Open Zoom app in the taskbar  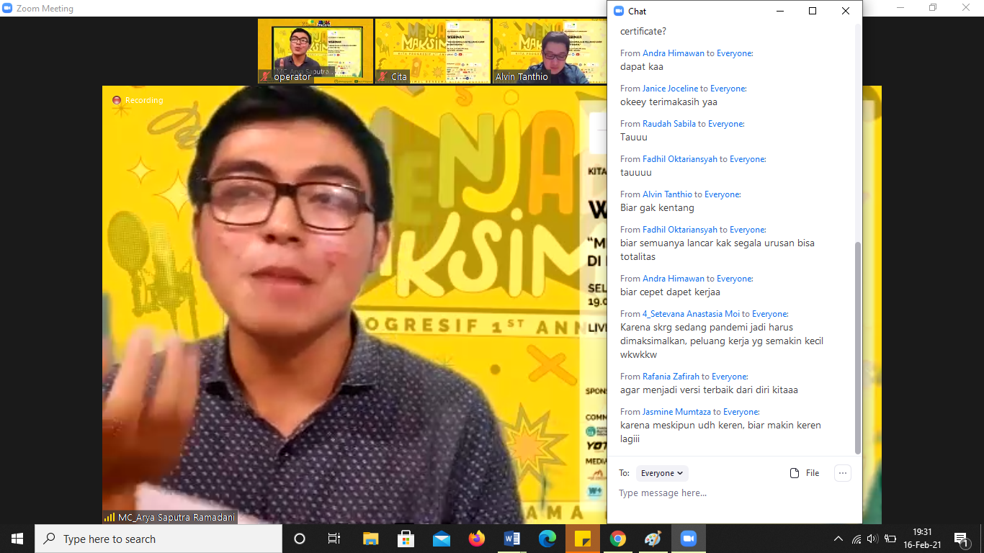(x=688, y=539)
